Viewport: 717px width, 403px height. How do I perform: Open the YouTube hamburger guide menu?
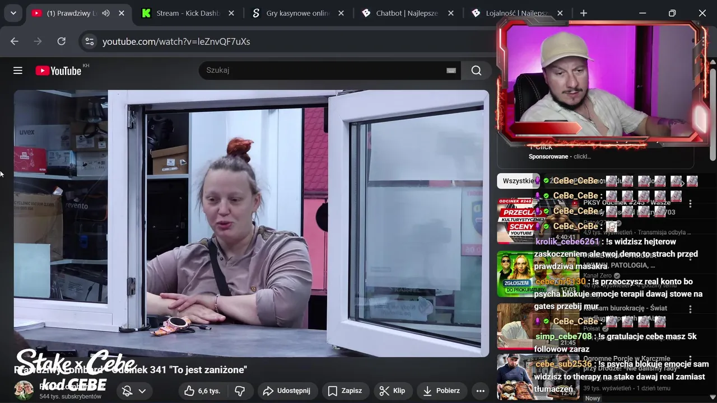(18, 71)
